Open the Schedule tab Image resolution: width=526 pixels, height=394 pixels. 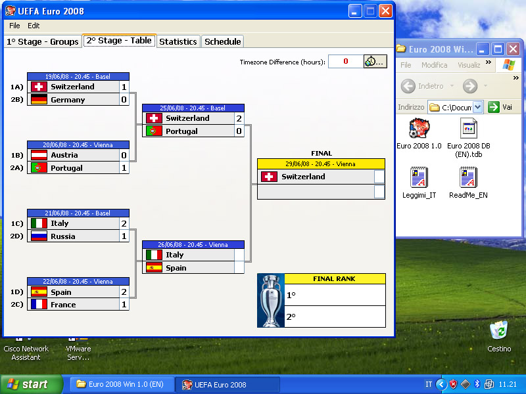click(223, 41)
